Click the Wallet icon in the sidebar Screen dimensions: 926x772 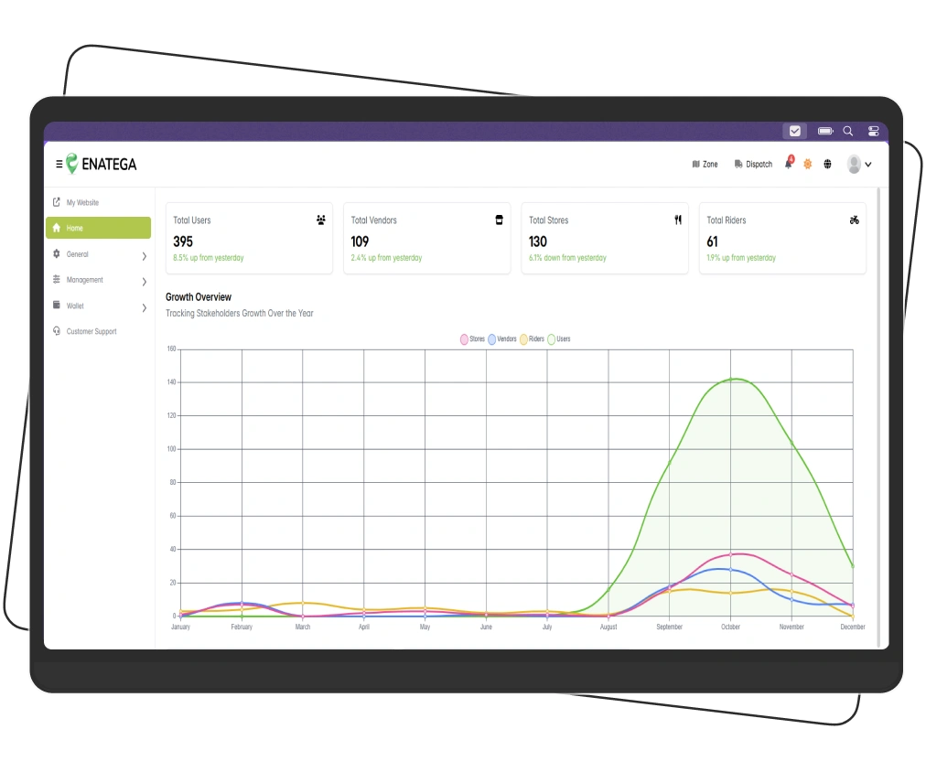[57, 306]
